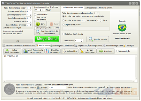Image resolution: width=141 pixels, height=101 pixels.
Task: Adjust Quantidade de prêmios spinner
Action: [x=31, y=25]
